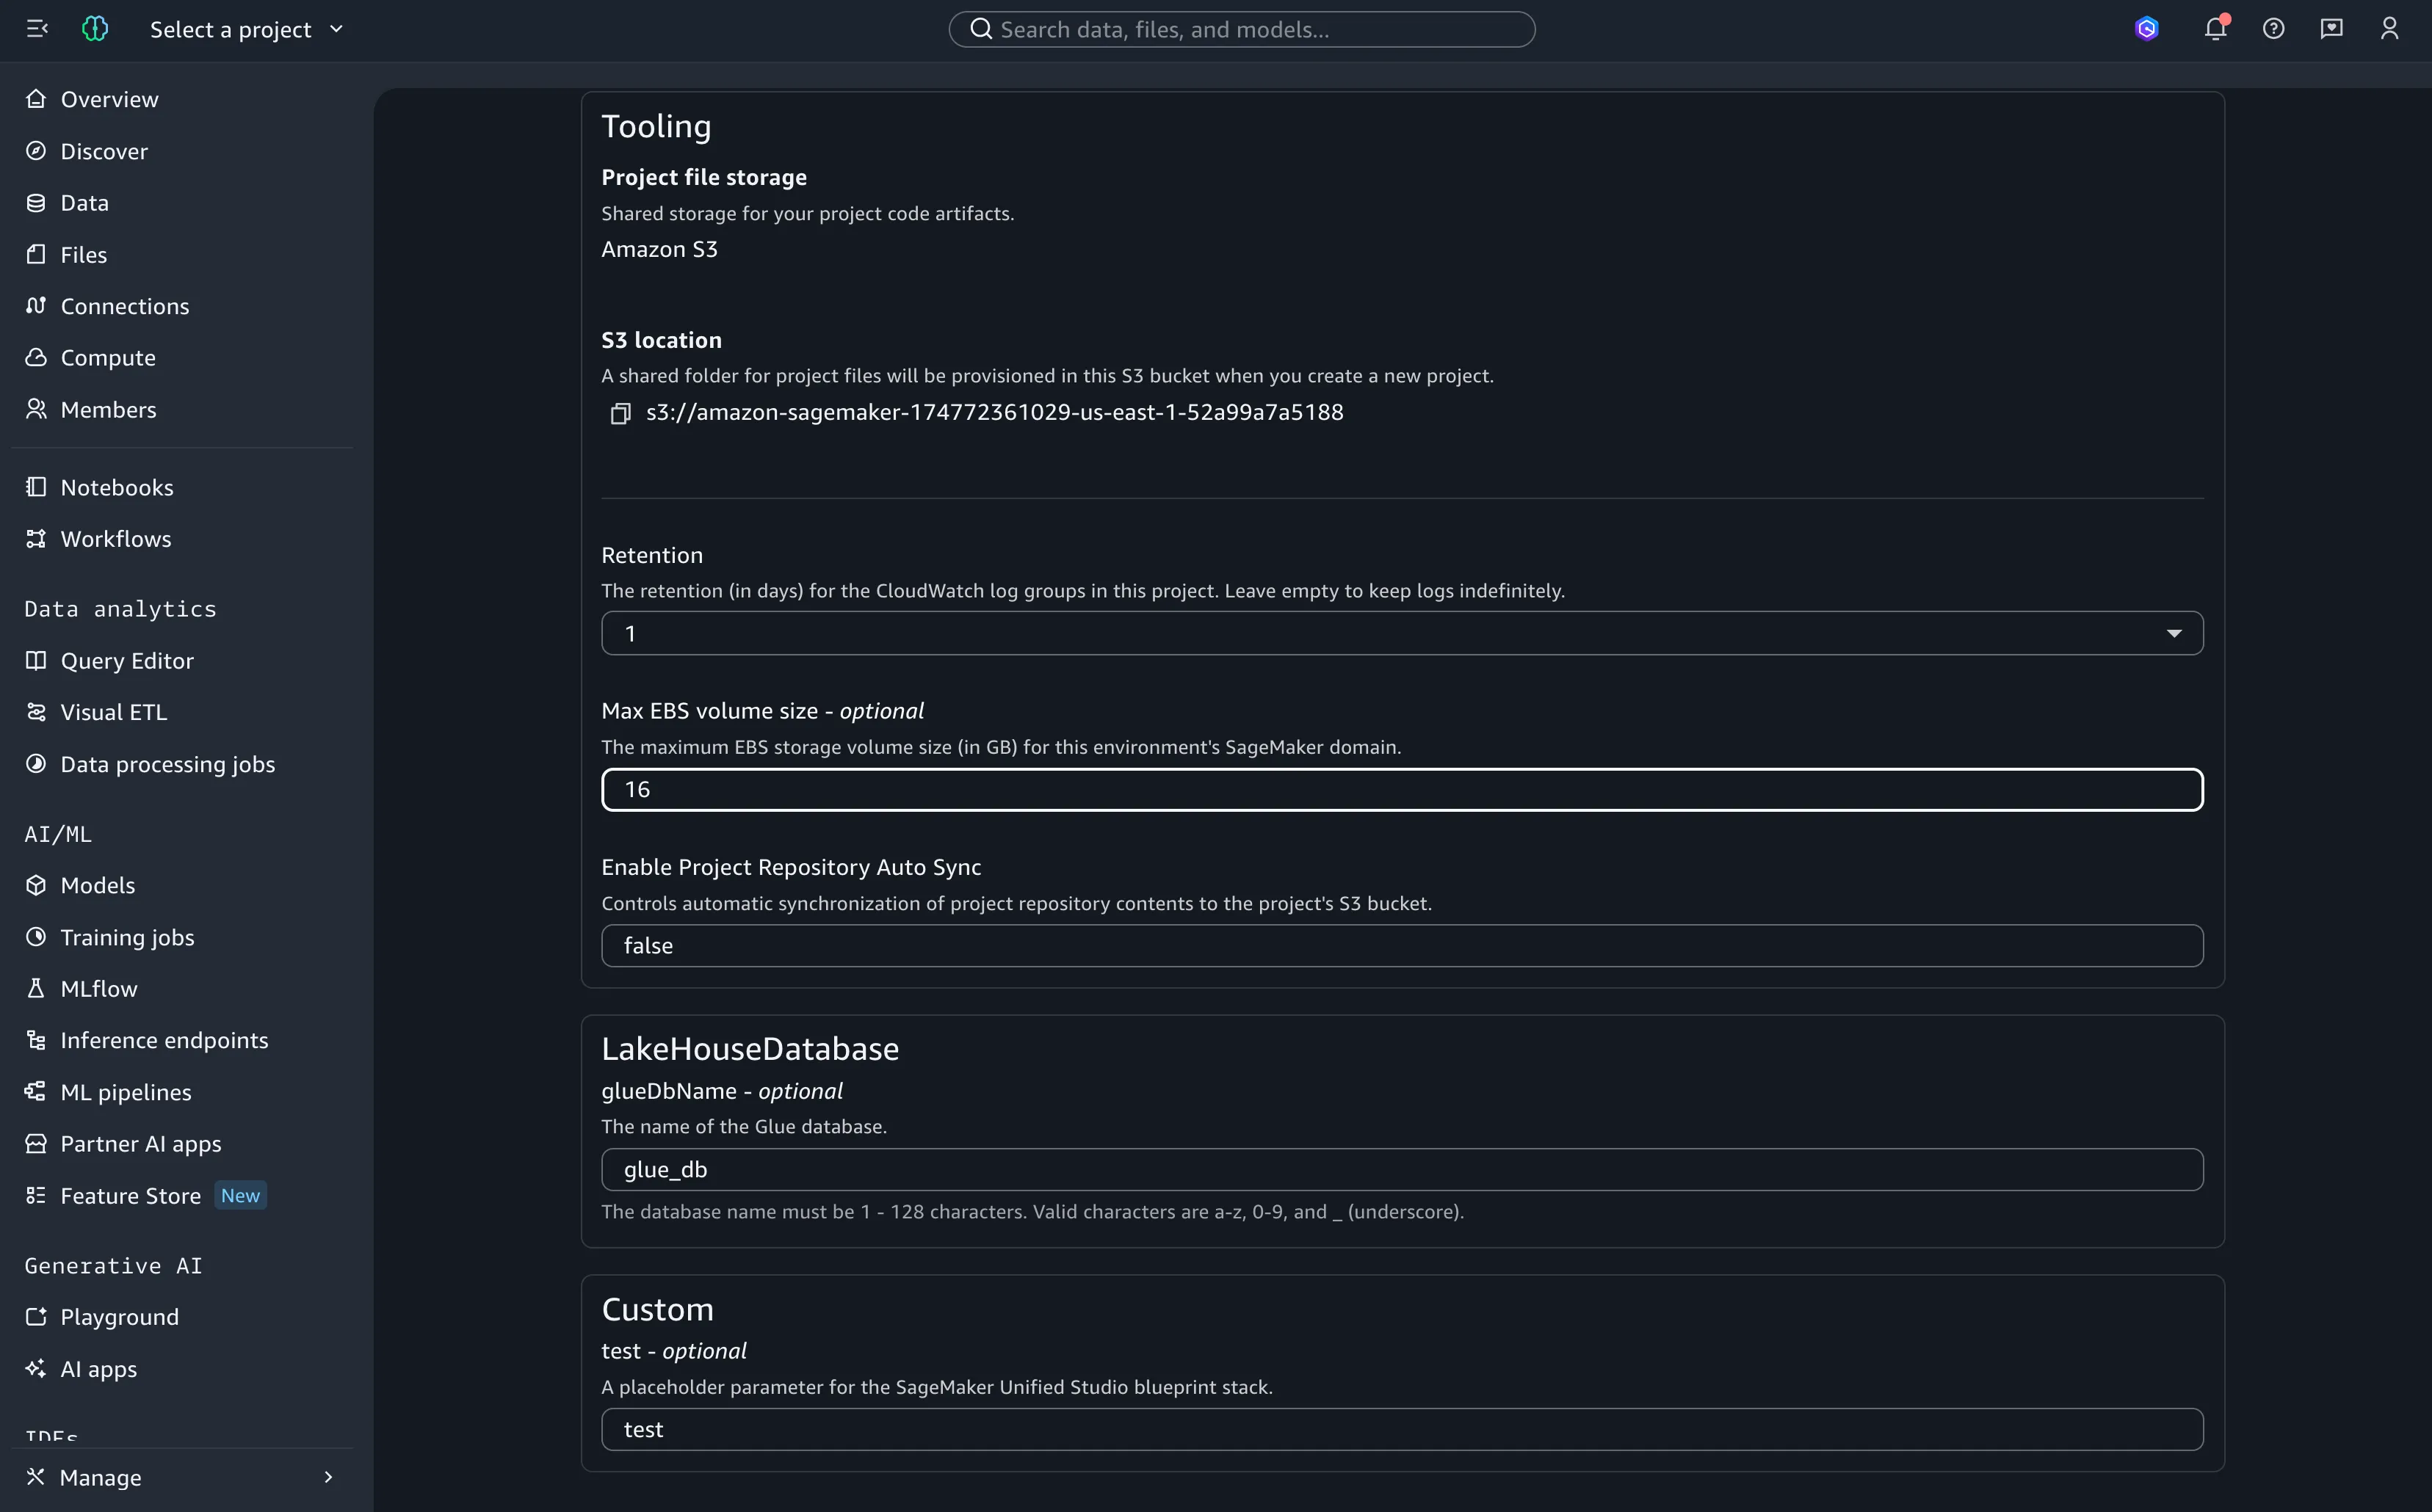Open the Select a project dropdown
The image size is (2432, 1512).
coord(246,29)
